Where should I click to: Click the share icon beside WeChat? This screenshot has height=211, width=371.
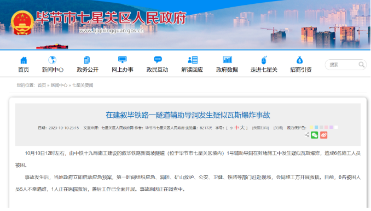click(x=307, y=135)
